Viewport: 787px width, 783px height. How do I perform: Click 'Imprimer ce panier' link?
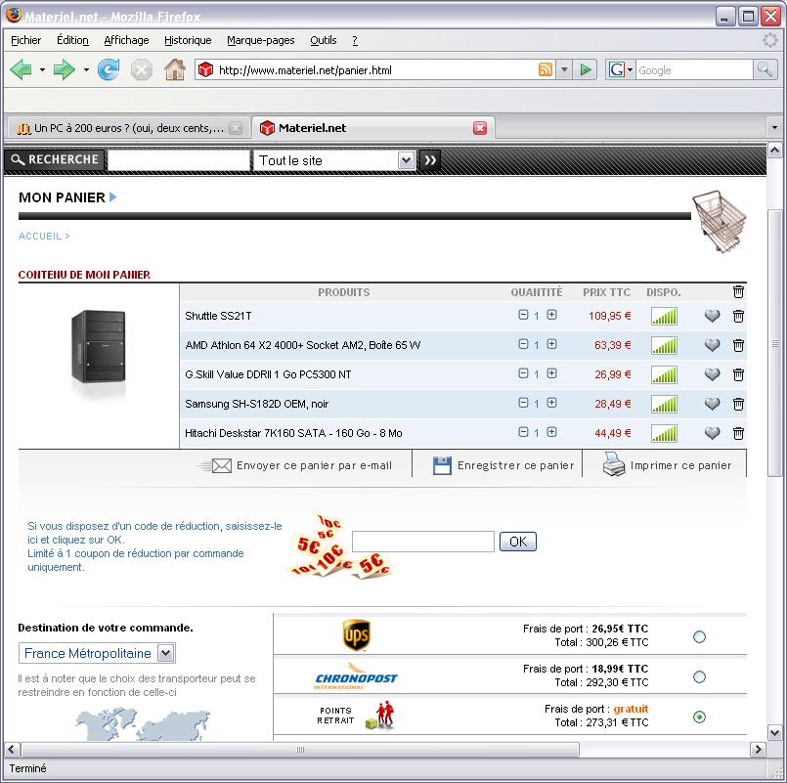coord(668,464)
